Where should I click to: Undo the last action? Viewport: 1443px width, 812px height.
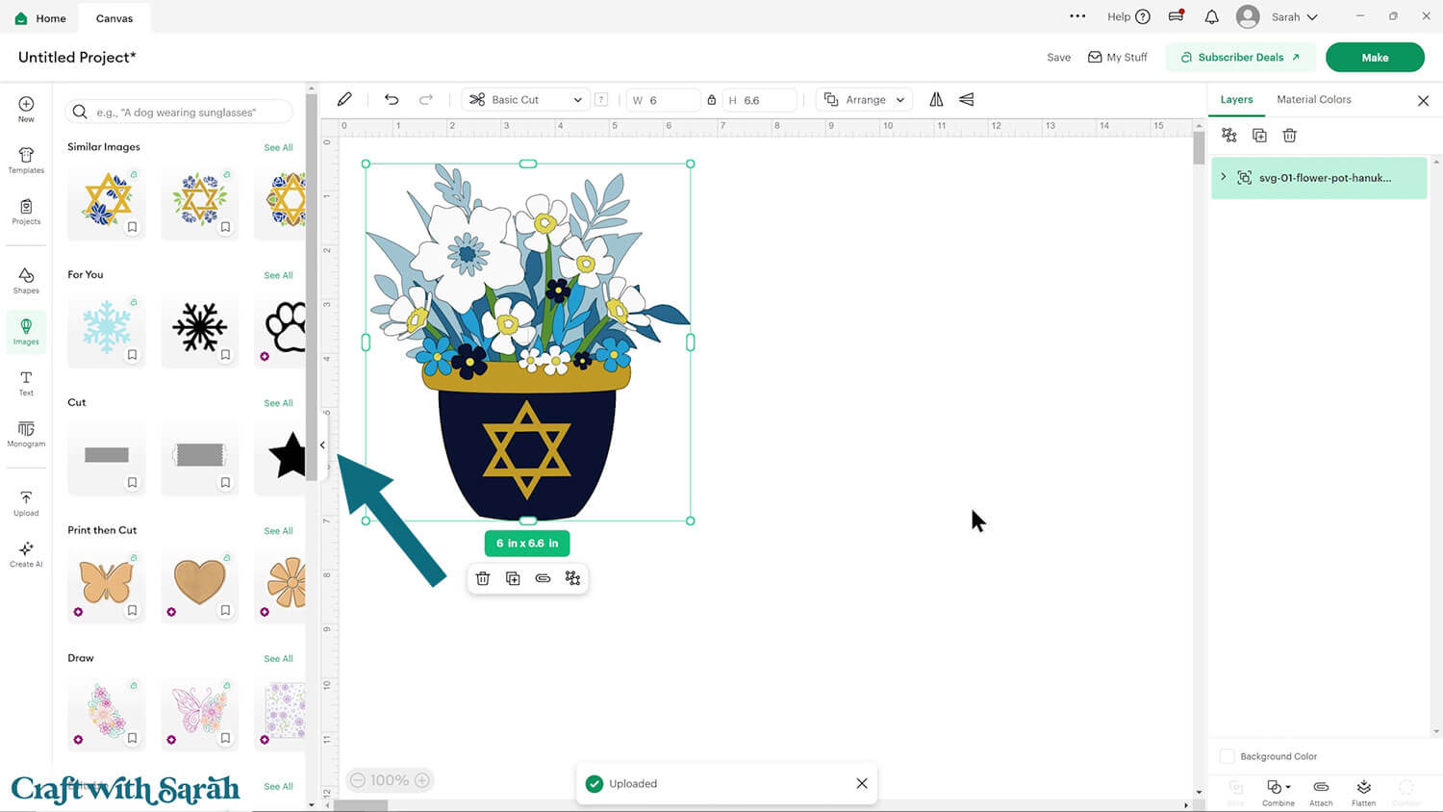[392, 100]
